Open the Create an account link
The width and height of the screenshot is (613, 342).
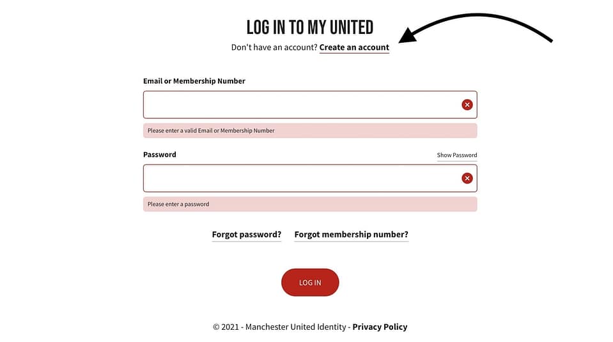pyautogui.click(x=354, y=47)
